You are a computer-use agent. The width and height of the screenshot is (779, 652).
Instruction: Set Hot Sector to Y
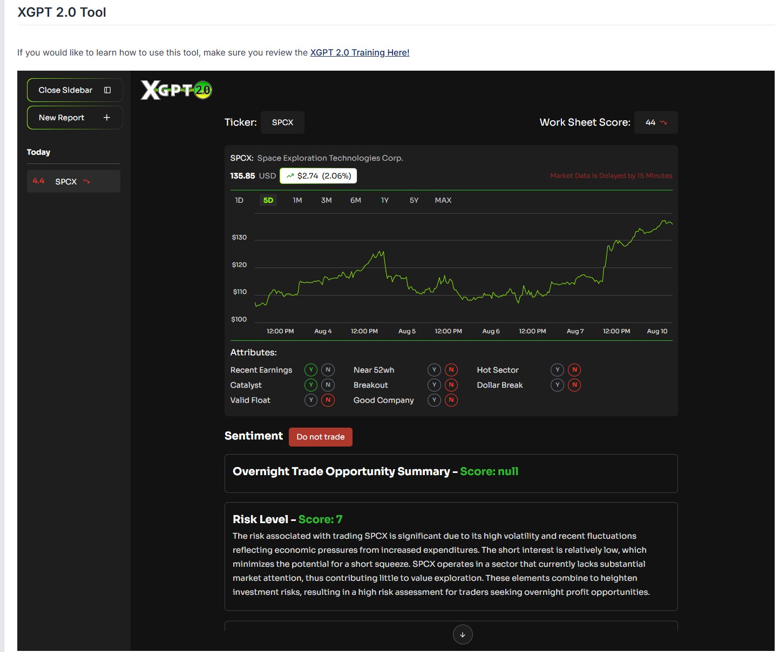click(557, 370)
